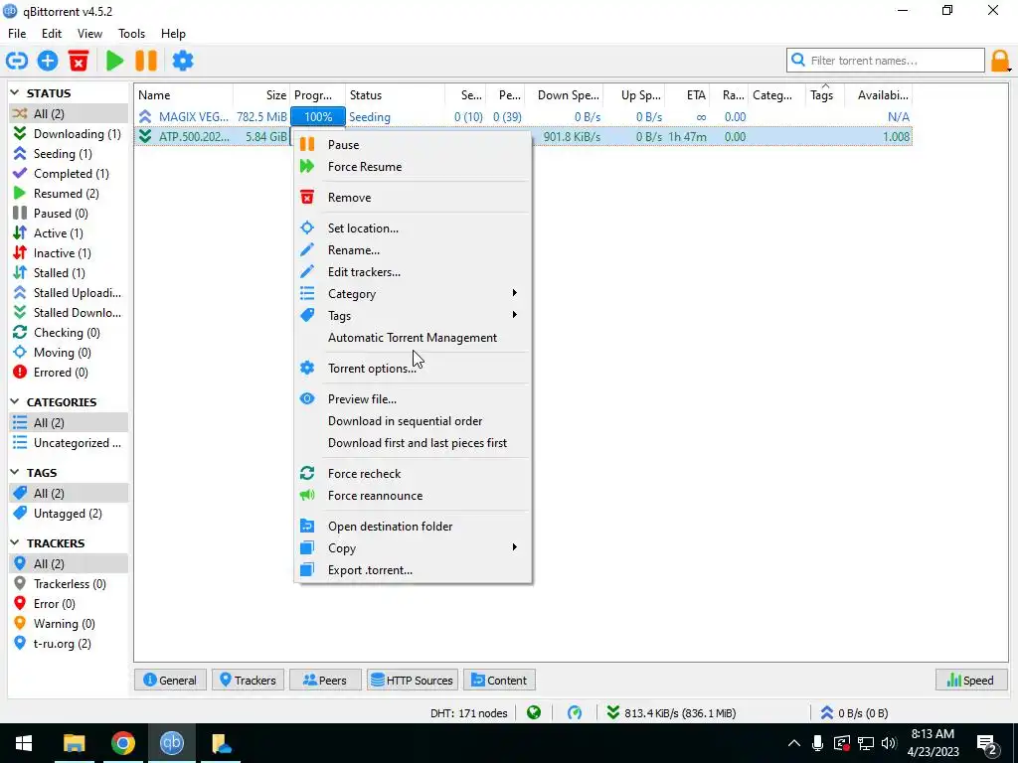Expand the Tags submenu
Viewport: 1018px width, 763px height.
coord(413,316)
